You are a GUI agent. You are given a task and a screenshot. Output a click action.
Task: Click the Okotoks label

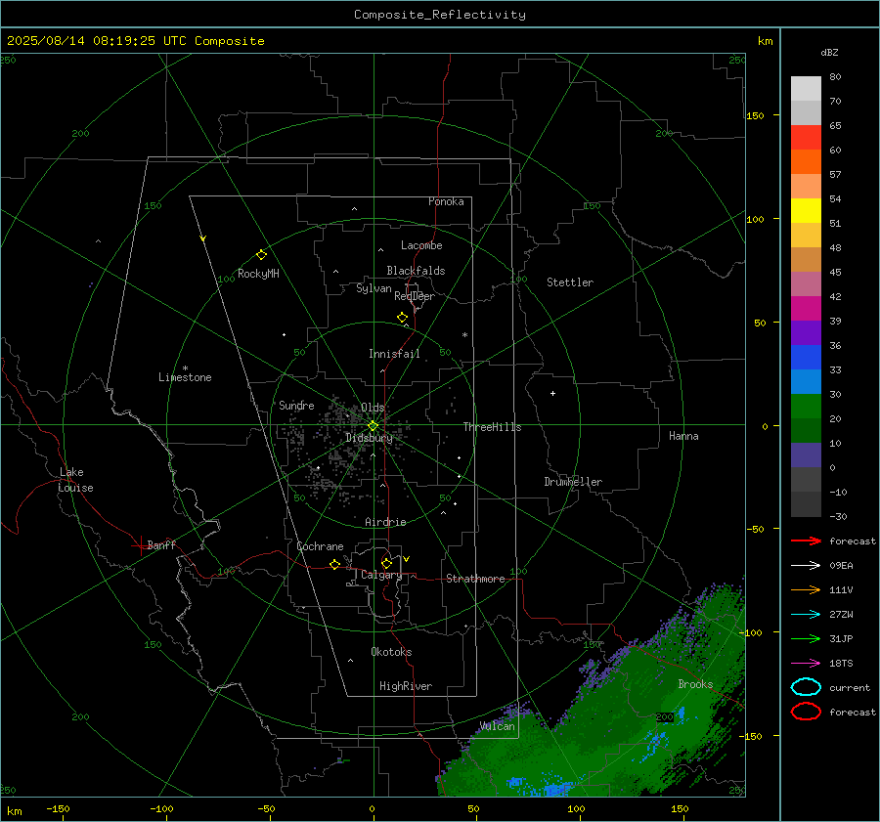point(391,651)
